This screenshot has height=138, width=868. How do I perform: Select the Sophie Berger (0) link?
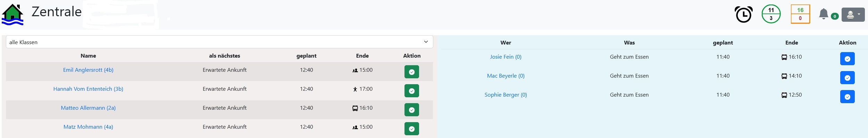point(506,95)
